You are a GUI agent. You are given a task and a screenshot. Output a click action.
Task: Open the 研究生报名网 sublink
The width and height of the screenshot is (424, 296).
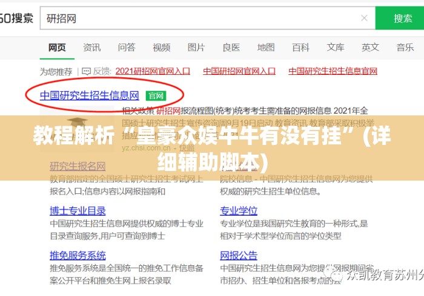click(78, 166)
